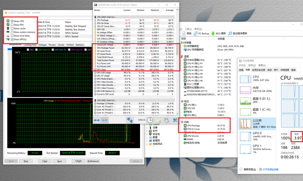Open the 打开资源监视器 link
This screenshot has height=181, width=303.
270,169
